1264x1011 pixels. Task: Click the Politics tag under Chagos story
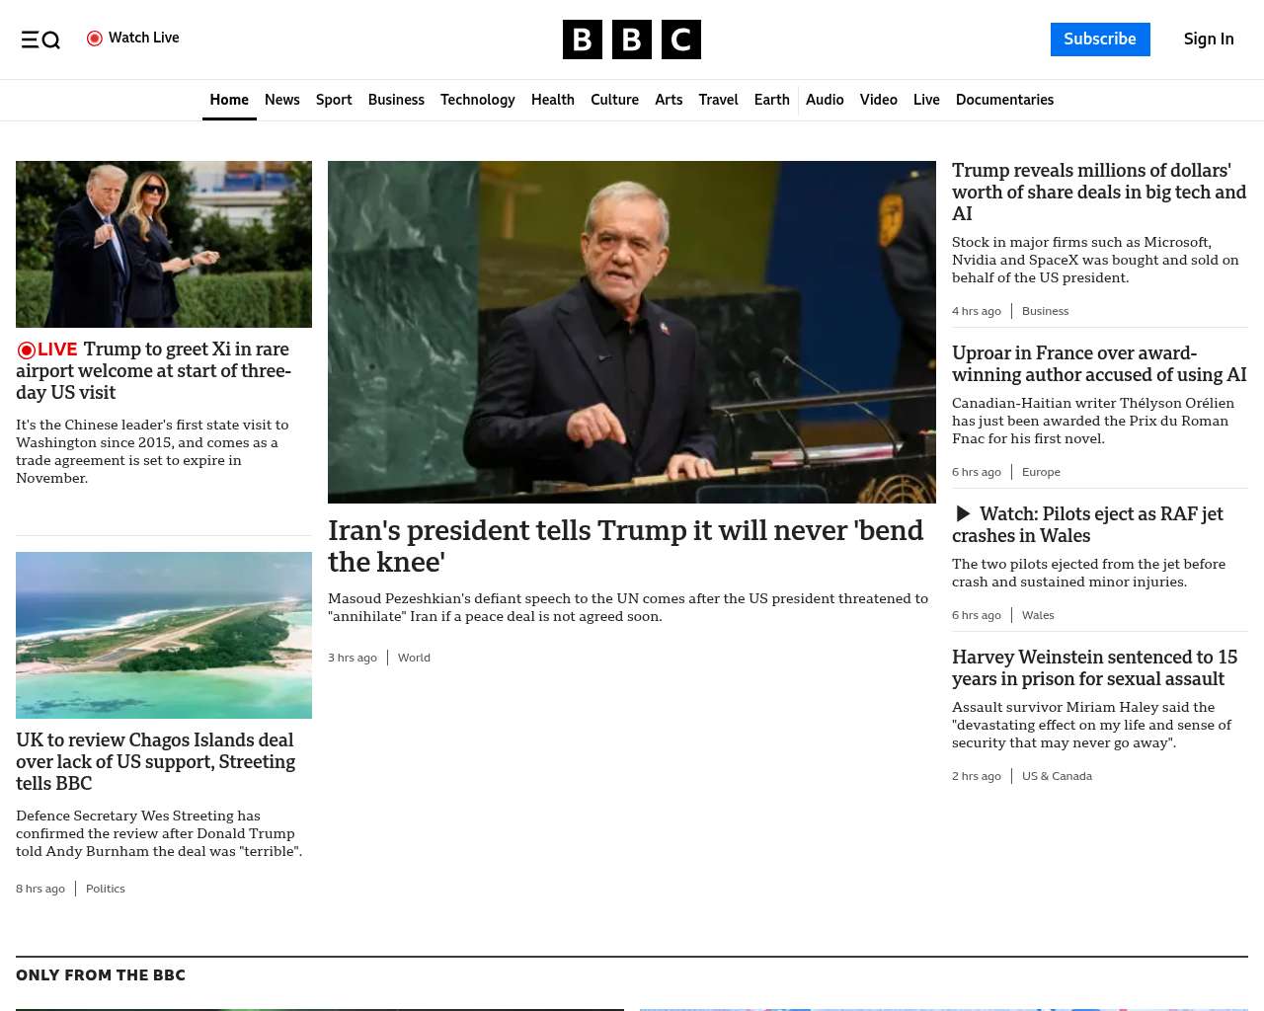[x=106, y=889]
